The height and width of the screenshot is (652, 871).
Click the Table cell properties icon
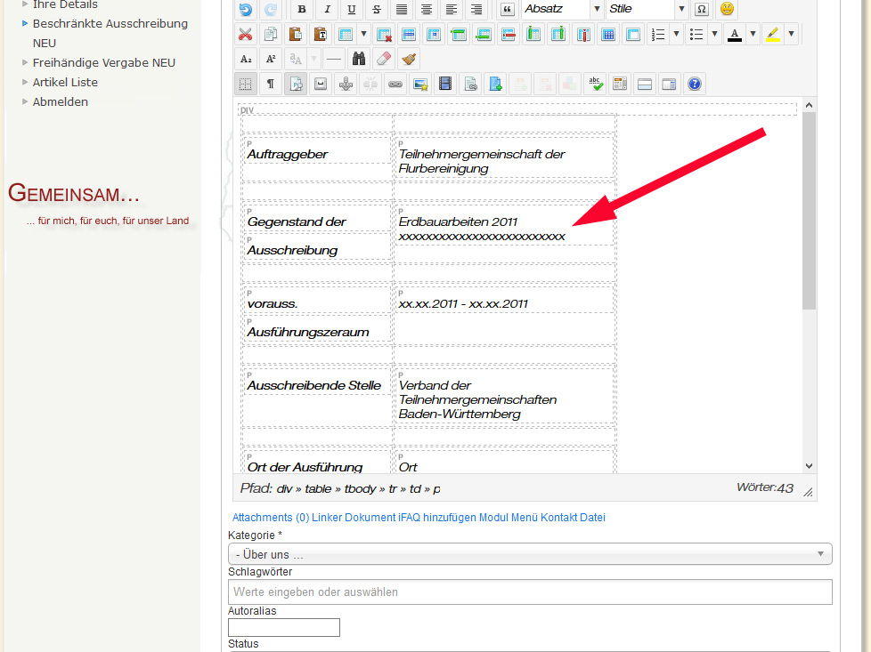(434, 35)
